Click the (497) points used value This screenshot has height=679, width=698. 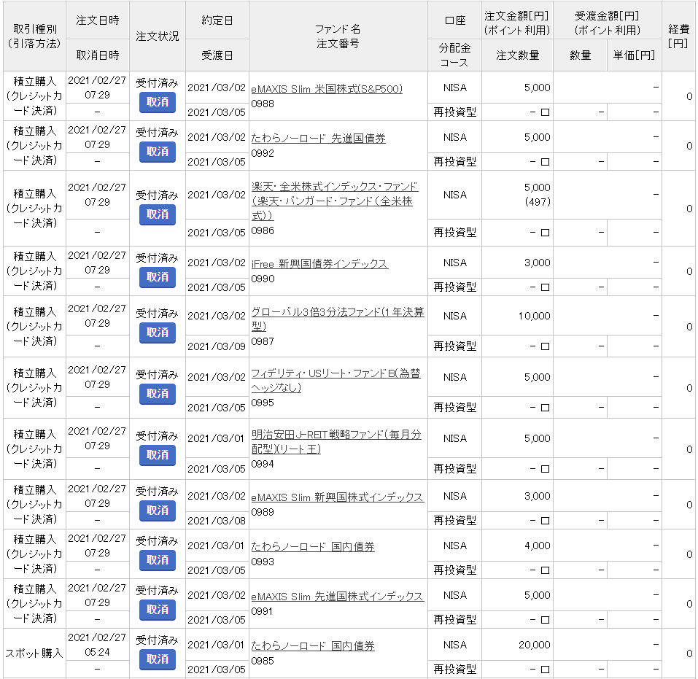538,202
